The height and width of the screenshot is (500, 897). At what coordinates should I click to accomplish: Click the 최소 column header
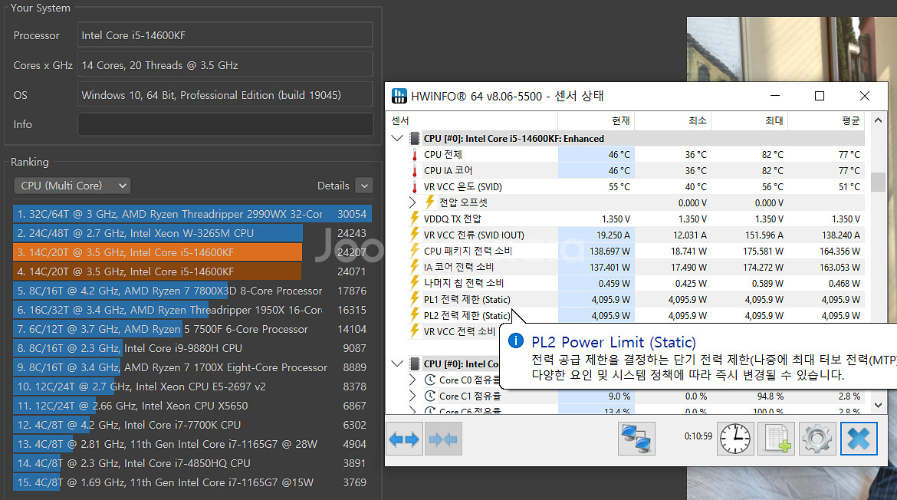pos(673,120)
